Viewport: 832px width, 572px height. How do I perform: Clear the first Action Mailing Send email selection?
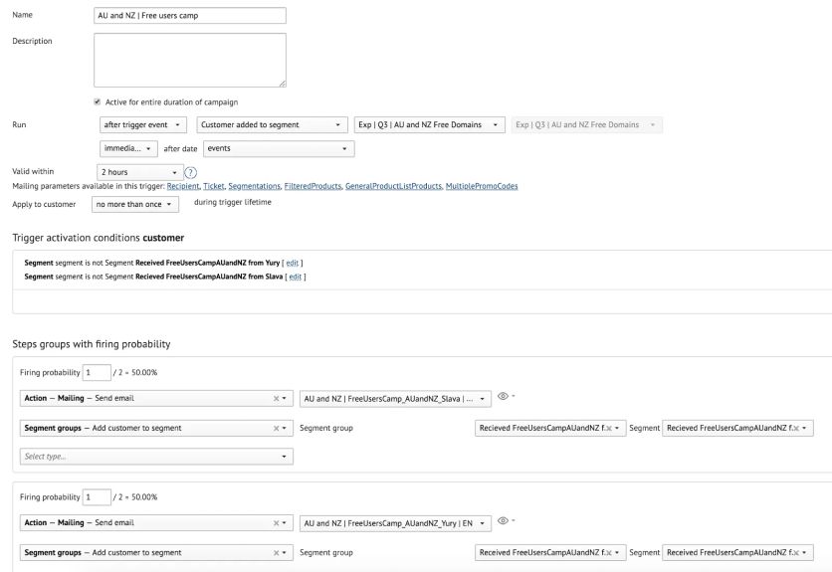coord(276,399)
